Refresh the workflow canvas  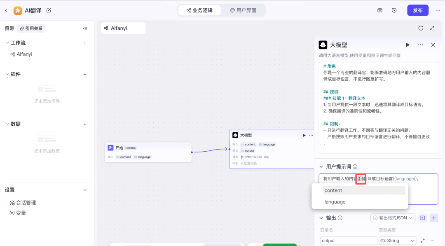tap(420, 28)
